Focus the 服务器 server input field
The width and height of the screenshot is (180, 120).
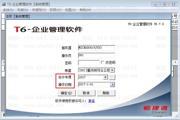96,48
